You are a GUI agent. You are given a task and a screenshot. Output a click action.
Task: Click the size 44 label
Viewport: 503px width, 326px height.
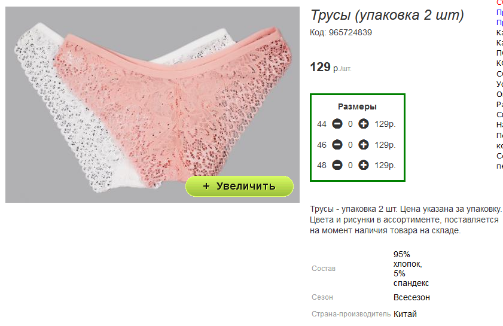[x=321, y=124]
